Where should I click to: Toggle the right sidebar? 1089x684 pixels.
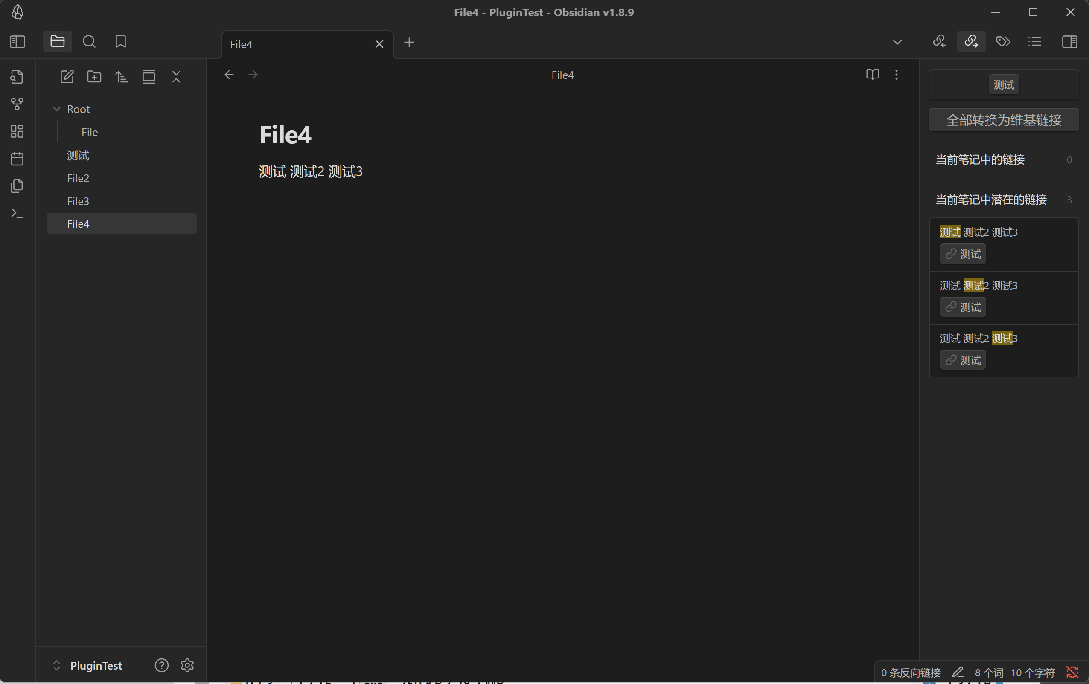1069,42
